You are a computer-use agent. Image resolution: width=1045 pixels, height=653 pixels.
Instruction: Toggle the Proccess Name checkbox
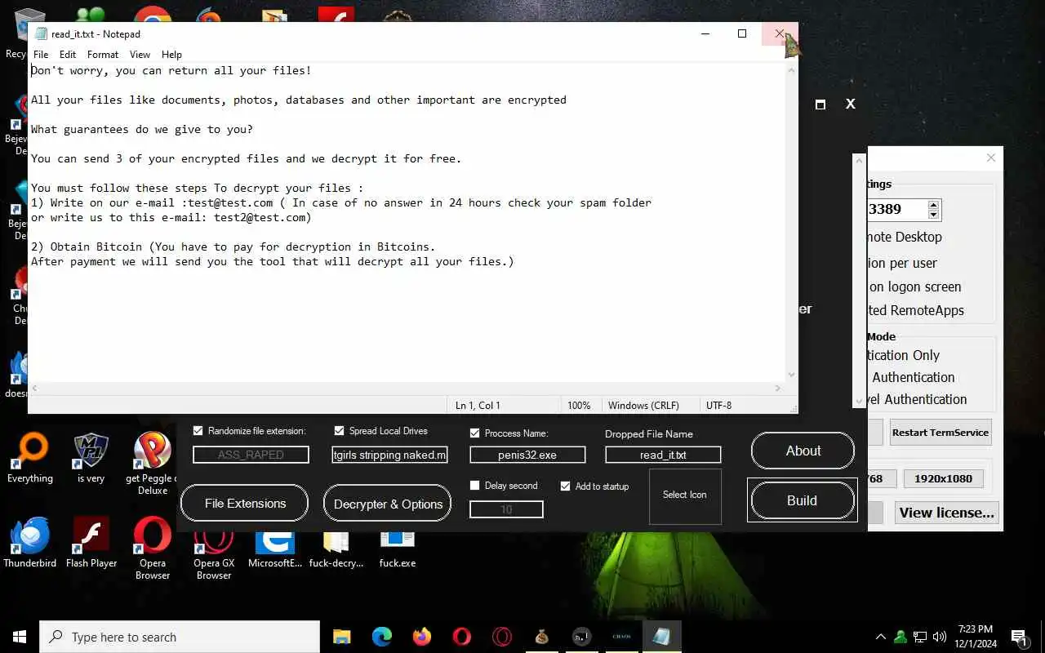coord(474,433)
